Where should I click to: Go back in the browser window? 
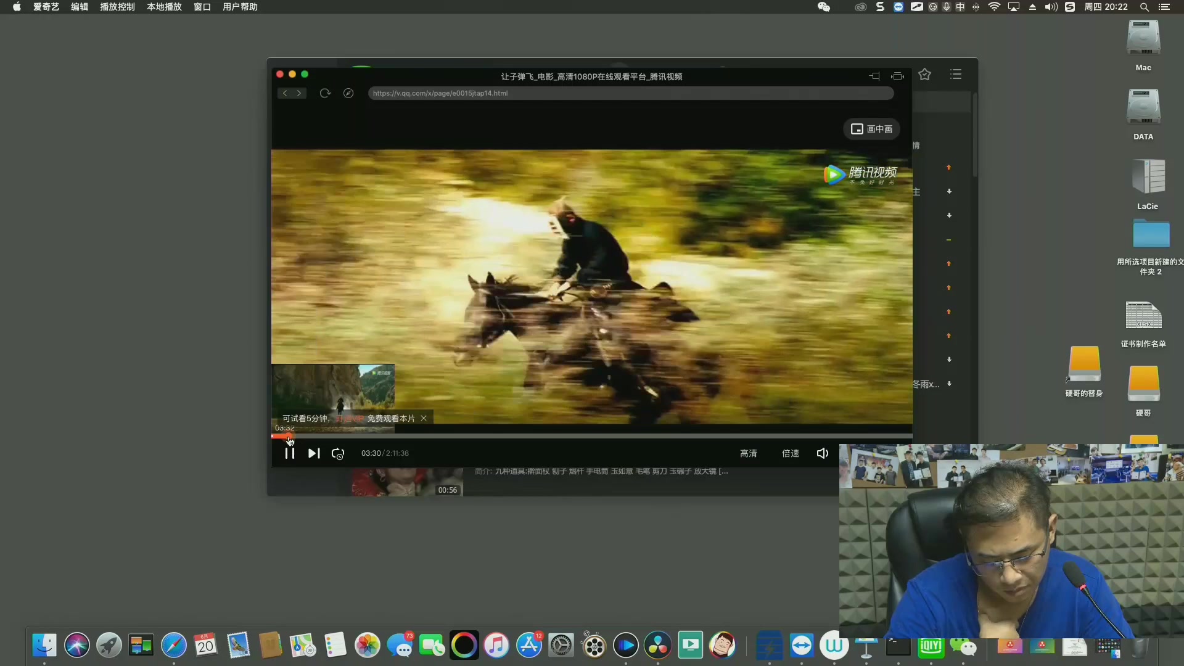(285, 93)
